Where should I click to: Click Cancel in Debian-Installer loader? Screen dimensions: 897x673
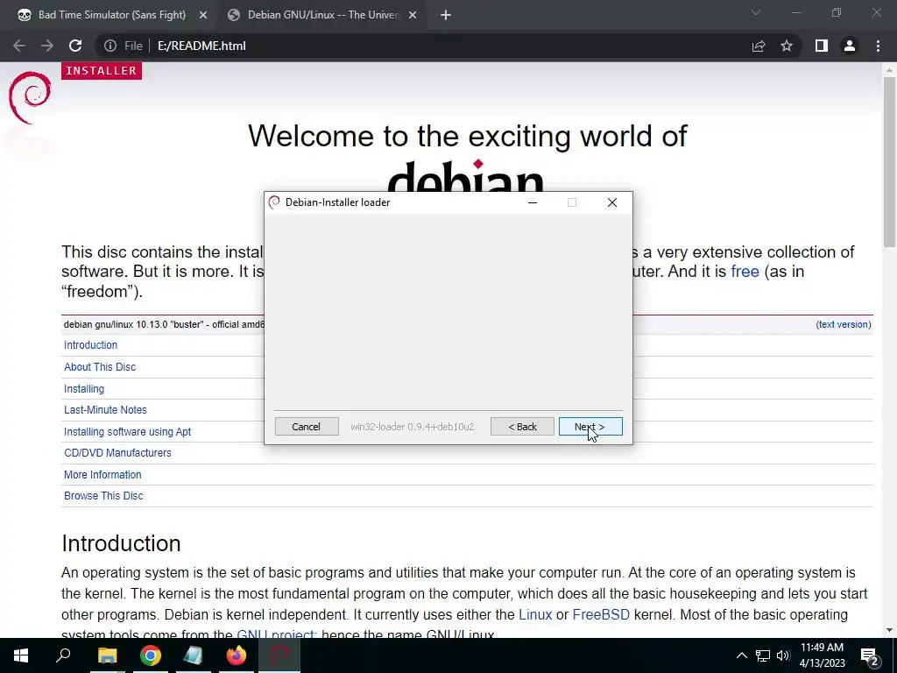point(307,427)
